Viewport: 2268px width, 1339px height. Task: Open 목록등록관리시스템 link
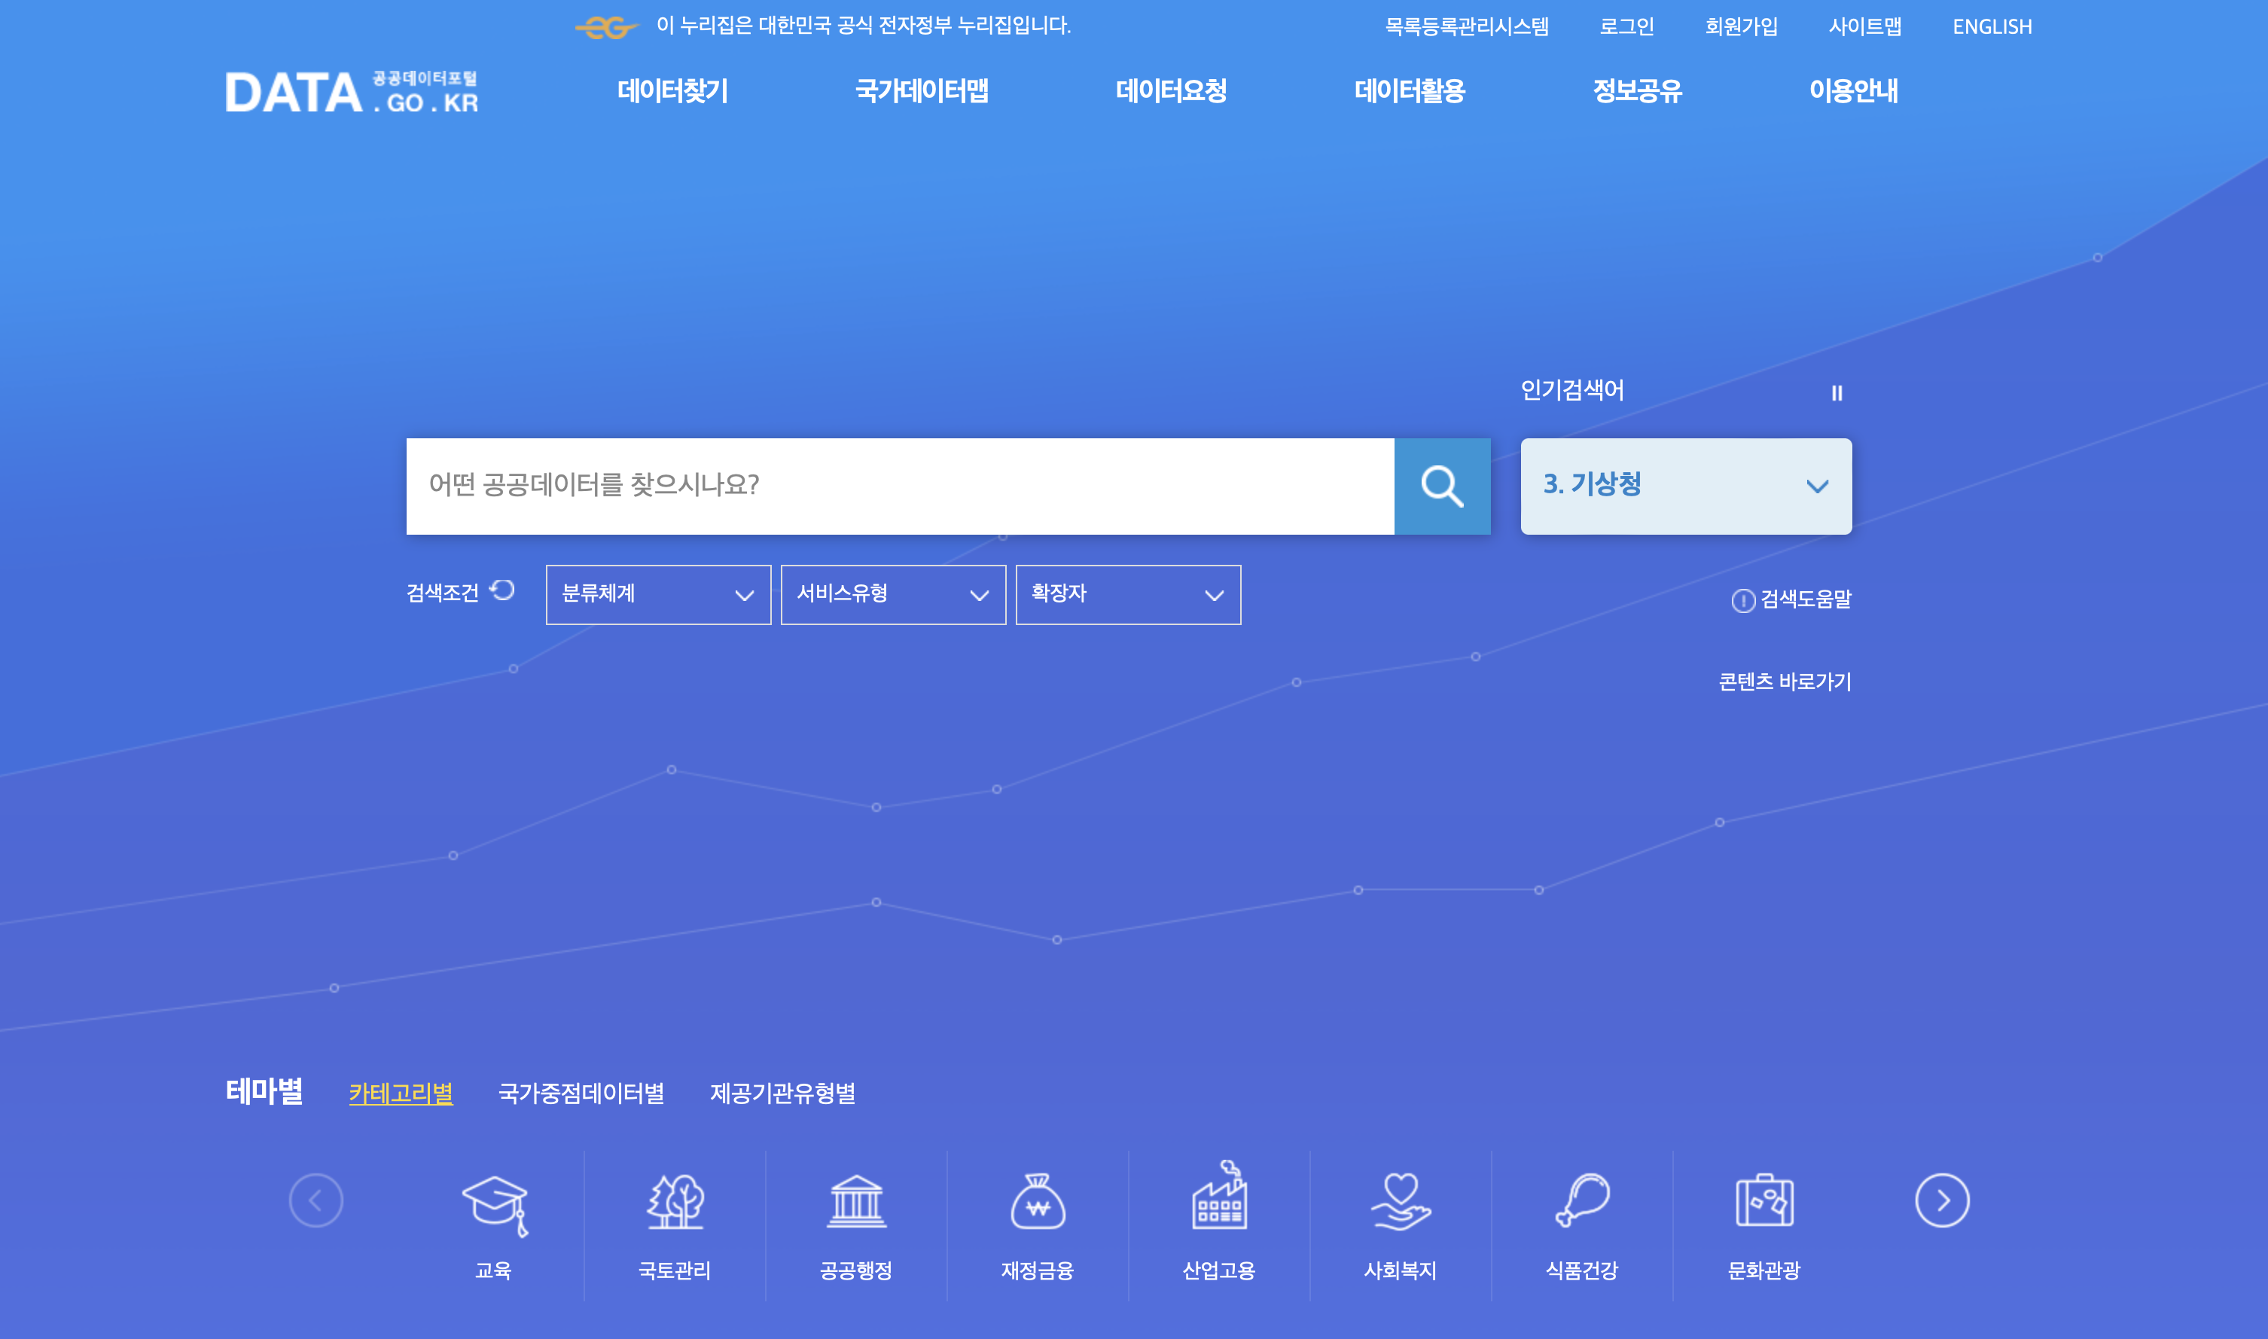click(1467, 27)
